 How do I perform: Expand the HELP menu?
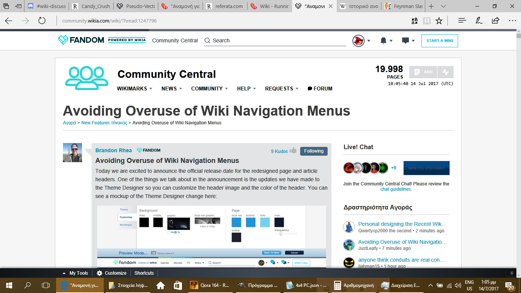[x=246, y=89]
